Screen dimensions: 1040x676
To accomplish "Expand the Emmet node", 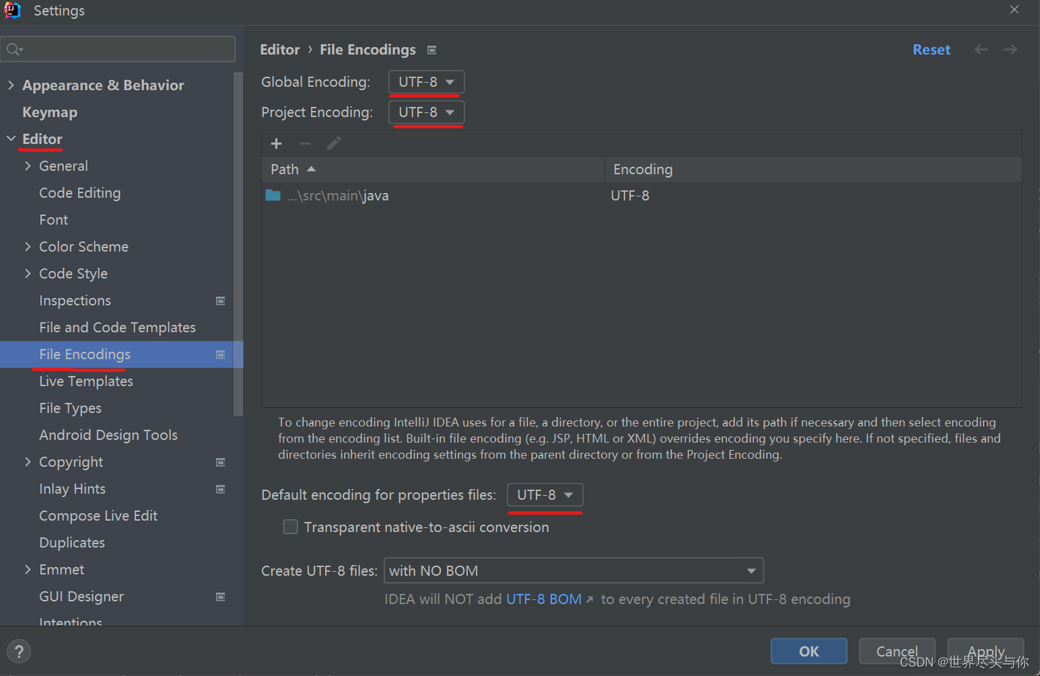I will coord(28,569).
